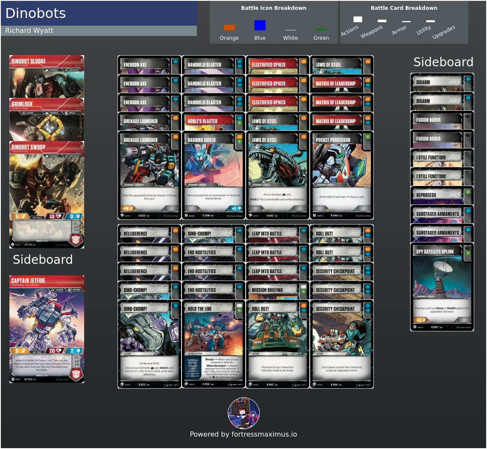
Task: Open the Powered by fortressmaximus.io link
Action: point(243,434)
